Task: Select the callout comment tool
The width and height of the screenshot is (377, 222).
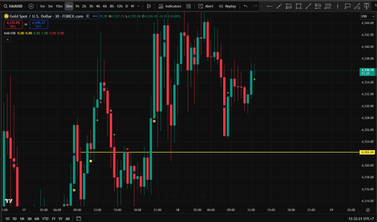Action: click(347, 6)
